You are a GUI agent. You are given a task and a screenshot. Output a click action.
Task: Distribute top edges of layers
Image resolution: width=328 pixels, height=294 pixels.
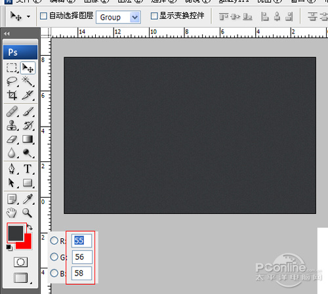point(313,16)
